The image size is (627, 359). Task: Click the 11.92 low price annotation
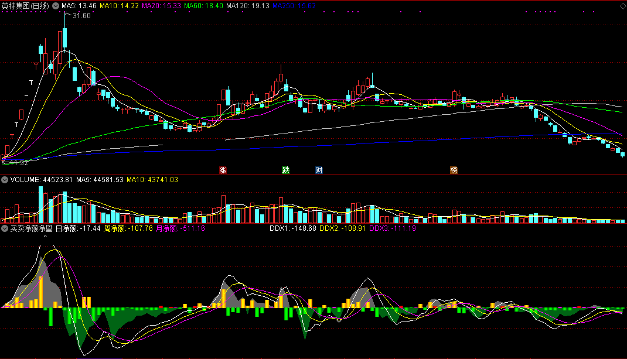(x=19, y=163)
